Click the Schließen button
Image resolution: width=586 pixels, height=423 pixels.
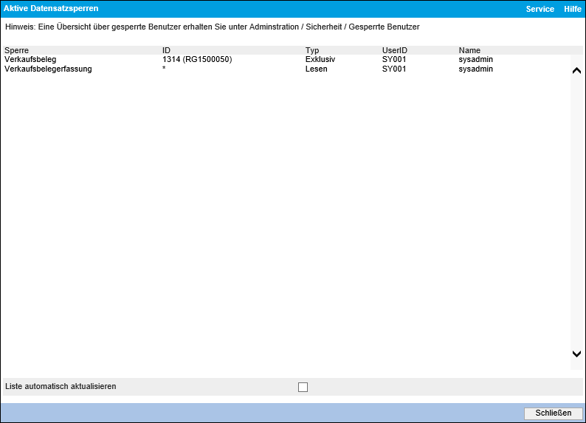[553, 413]
